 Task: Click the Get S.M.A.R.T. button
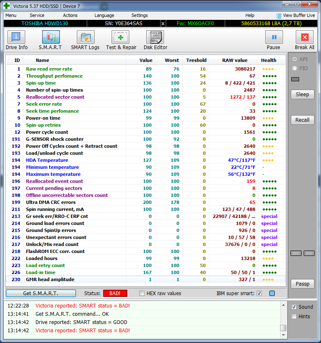tap(41, 293)
